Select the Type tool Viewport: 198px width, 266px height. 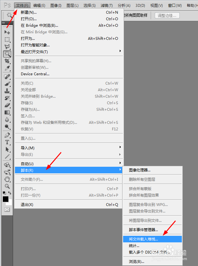coord(7,142)
